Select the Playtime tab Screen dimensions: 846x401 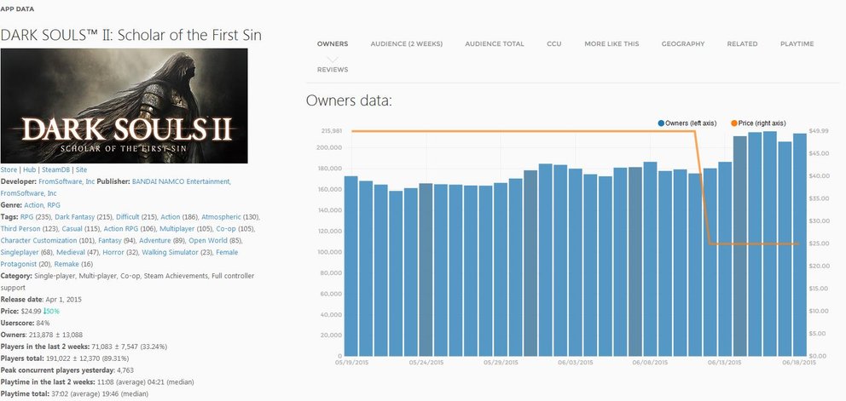[x=797, y=43]
